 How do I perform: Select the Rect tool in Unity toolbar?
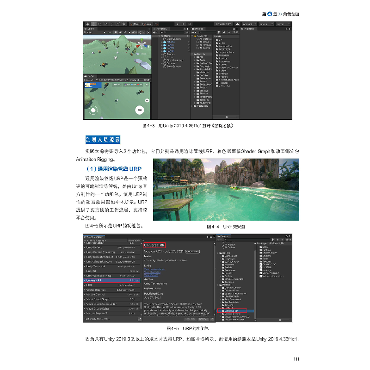(x=112, y=24)
